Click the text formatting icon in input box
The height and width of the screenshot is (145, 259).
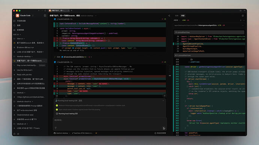point(56,128)
